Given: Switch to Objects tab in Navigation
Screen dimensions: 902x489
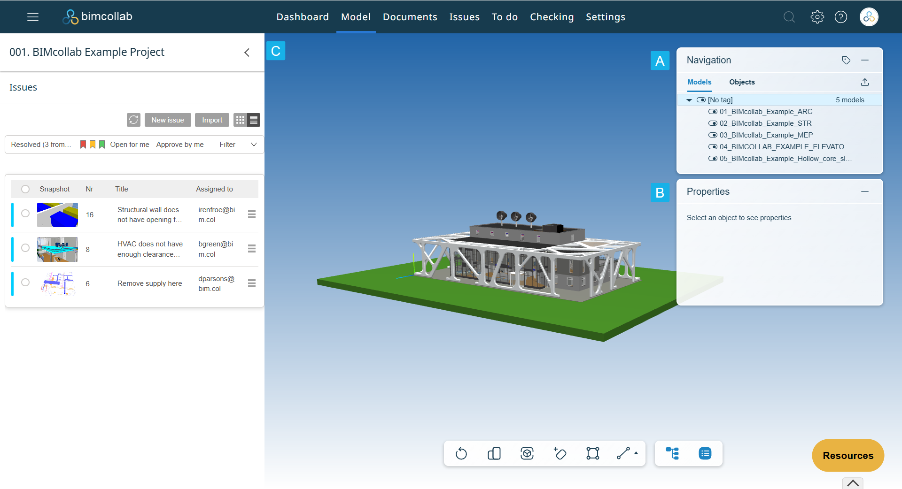Looking at the screenshot, I should [742, 82].
